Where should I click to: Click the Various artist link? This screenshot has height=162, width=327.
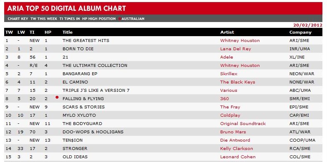[x=229, y=91]
